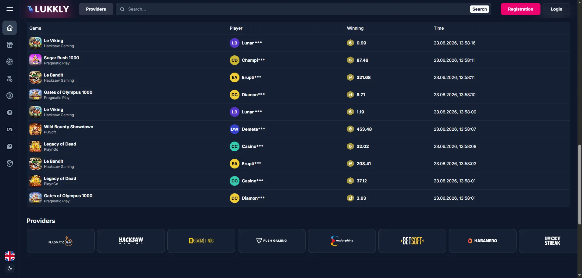The image size is (582, 278).
Task: Open the gift bonuses sidebar icon
Action: (x=10, y=45)
